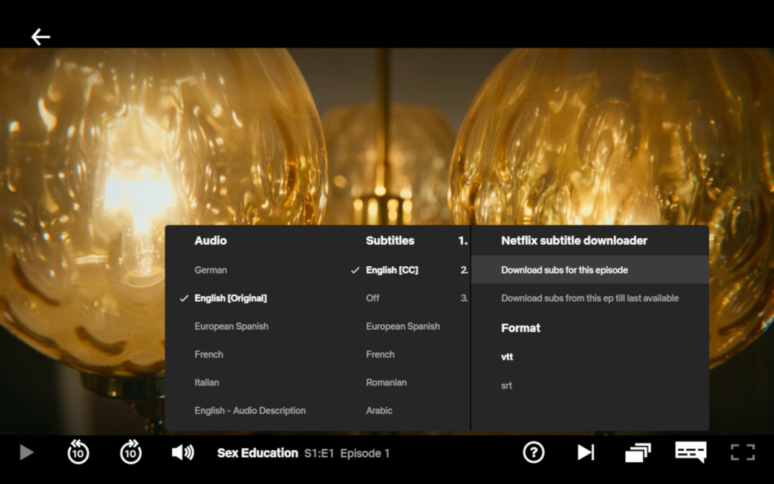Screen dimensions: 774x484
Task: Turn subtitles Off
Action: click(x=373, y=298)
